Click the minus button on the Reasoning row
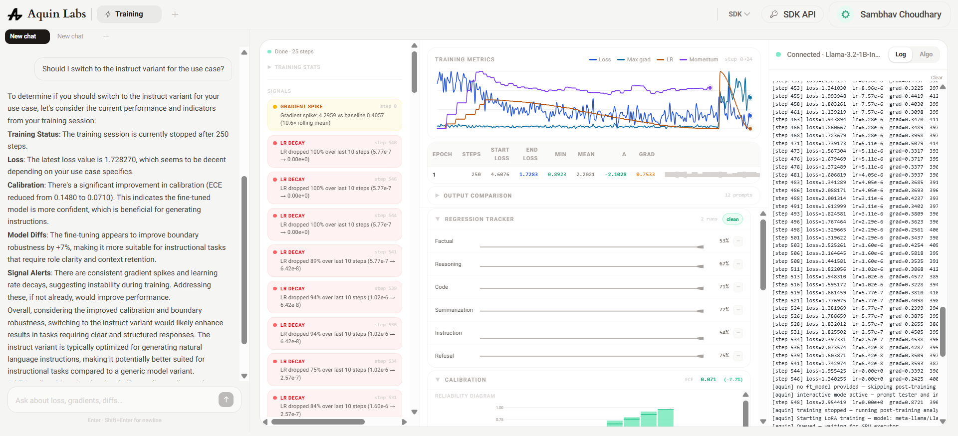 point(738,264)
